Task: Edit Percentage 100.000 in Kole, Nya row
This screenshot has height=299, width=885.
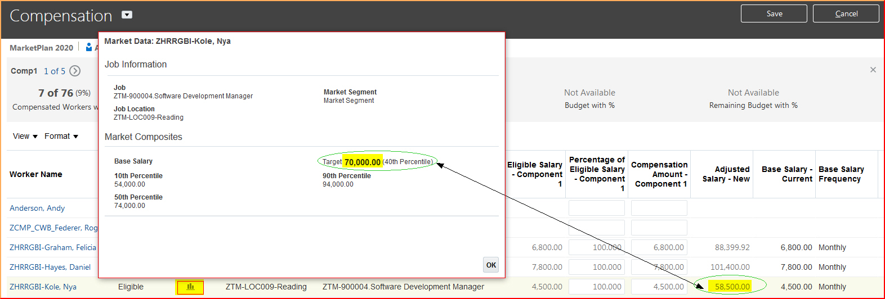Action: pos(597,287)
